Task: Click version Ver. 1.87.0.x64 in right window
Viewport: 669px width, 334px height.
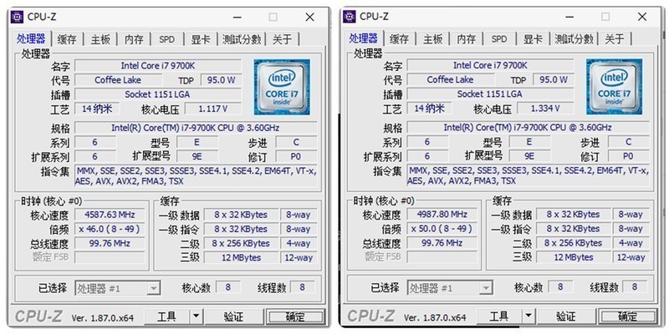Action: tap(435, 317)
